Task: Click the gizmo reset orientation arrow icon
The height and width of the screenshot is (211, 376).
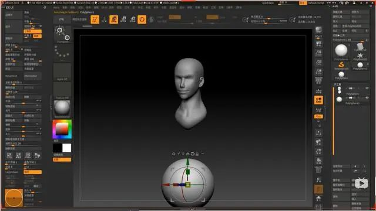Action: (x=192, y=154)
